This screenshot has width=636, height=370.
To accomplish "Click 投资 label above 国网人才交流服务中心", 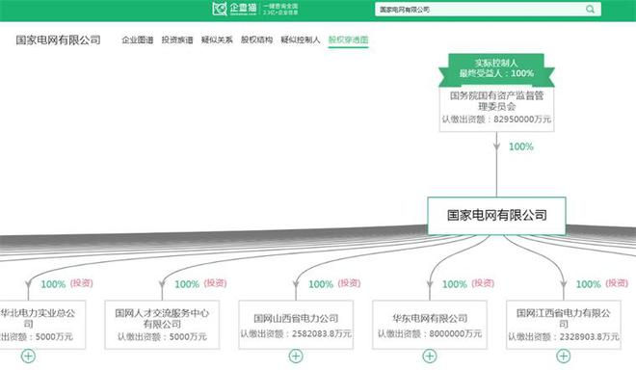I will click(216, 283).
